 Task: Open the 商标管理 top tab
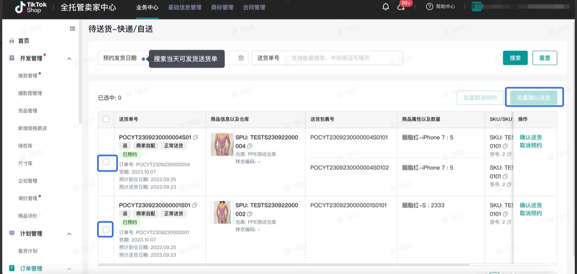pyautogui.click(x=222, y=7)
